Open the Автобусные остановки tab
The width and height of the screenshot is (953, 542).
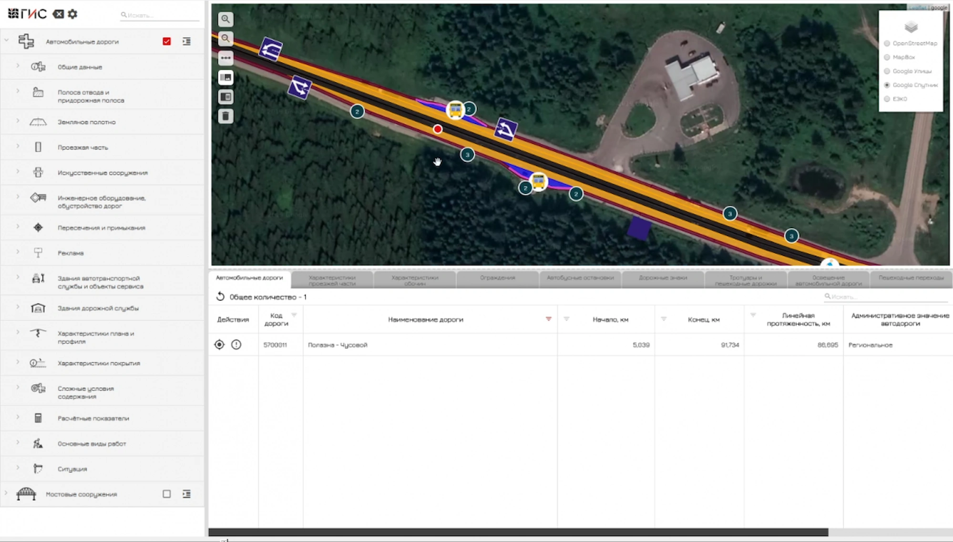pyautogui.click(x=580, y=278)
